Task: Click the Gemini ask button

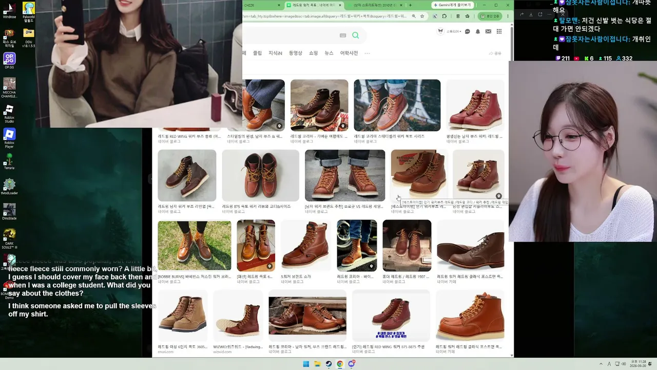Action: tap(452, 5)
